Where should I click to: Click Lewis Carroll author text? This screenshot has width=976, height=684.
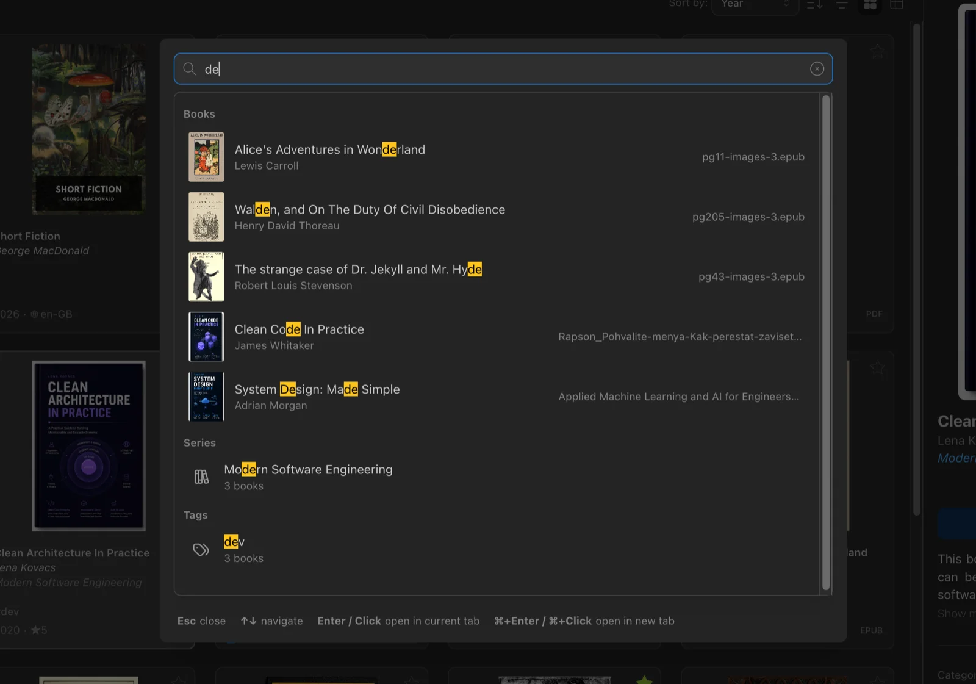pyautogui.click(x=267, y=166)
